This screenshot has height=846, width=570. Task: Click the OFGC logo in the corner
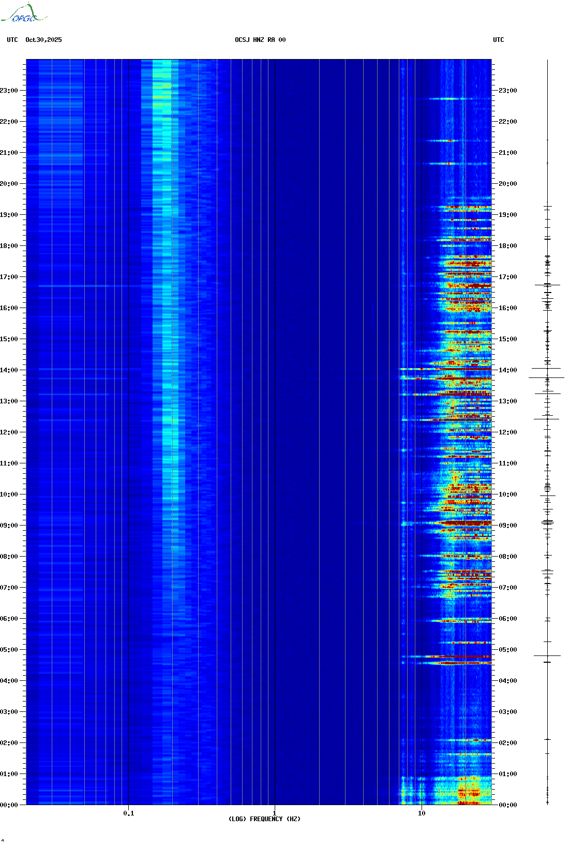(24, 13)
